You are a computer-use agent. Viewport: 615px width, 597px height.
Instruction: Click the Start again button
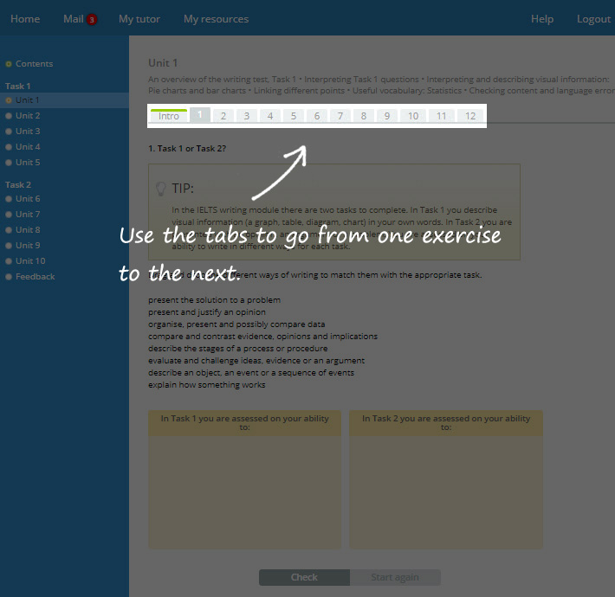(x=395, y=577)
